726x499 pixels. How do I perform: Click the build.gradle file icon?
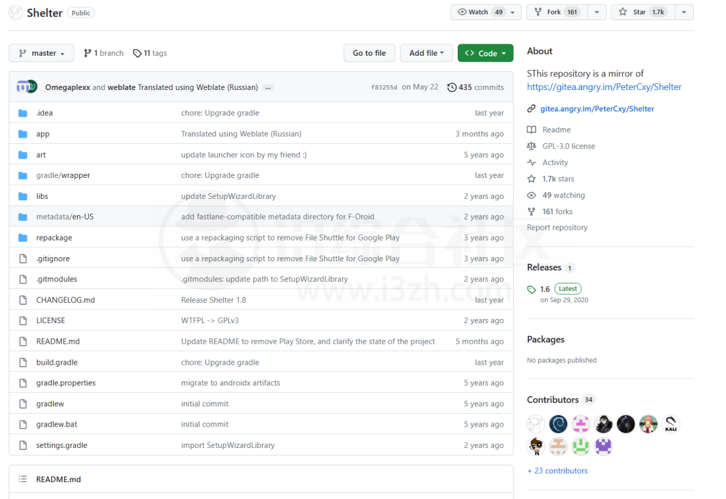click(23, 363)
